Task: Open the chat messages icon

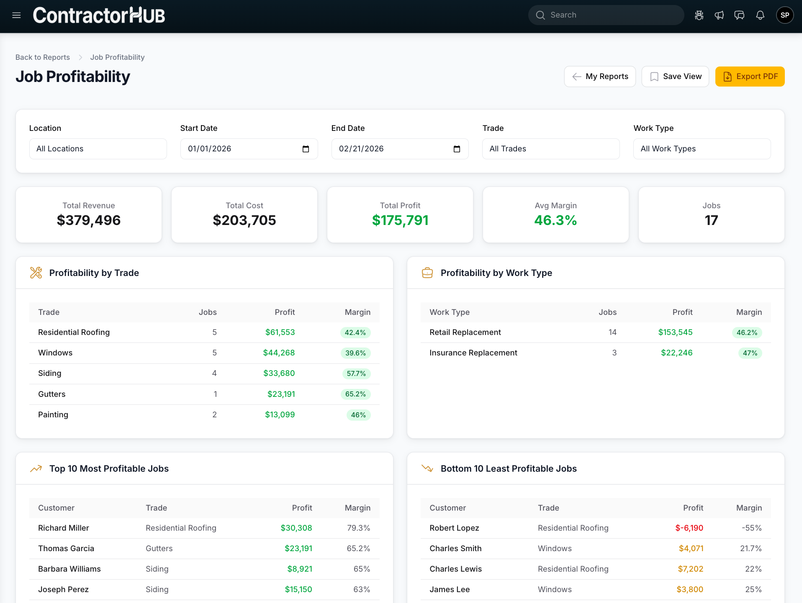Action: pyautogui.click(x=739, y=15)
